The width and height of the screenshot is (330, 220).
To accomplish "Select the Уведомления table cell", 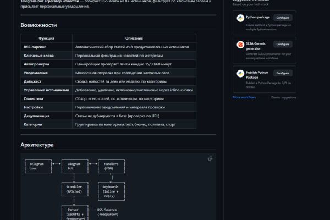I will tap(47, 73).
